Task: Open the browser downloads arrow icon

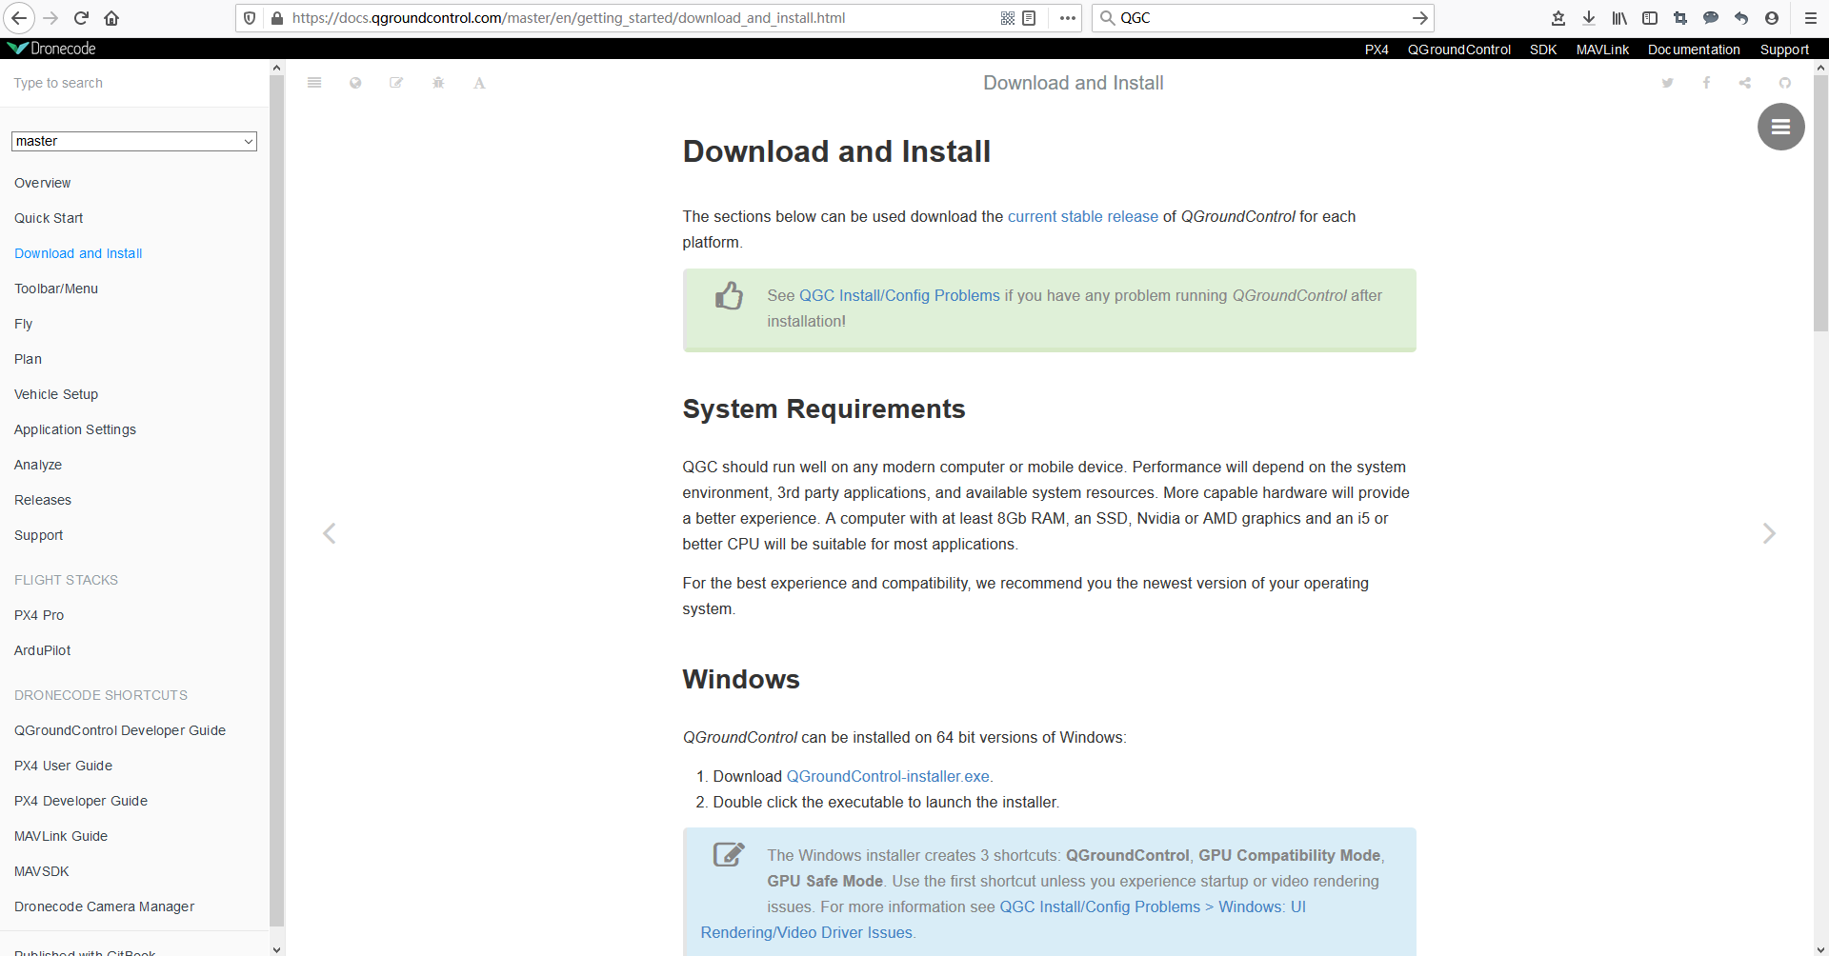Action: tap(1589, 18)
